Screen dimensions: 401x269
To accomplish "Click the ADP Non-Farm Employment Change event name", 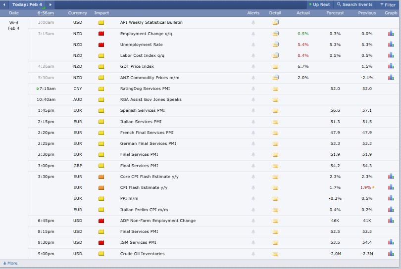I will (x=157, y=221).
